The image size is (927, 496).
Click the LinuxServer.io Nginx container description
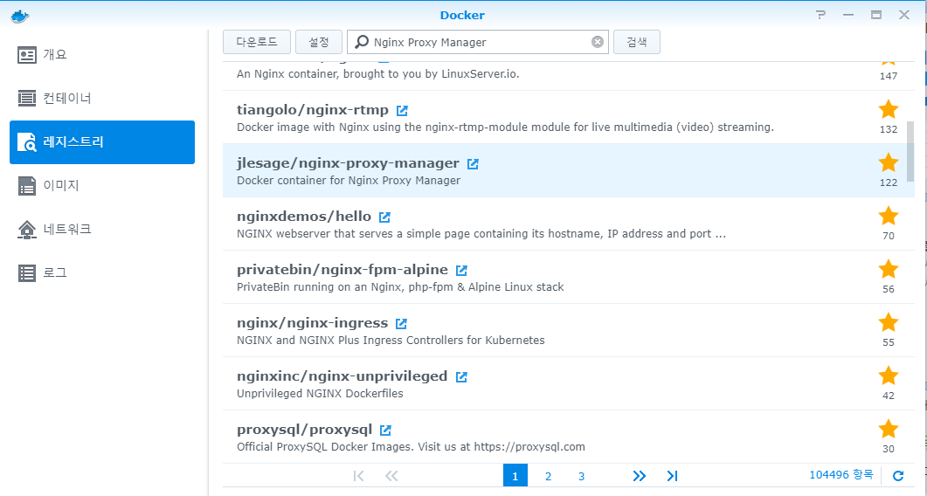[x=377, y=74]
